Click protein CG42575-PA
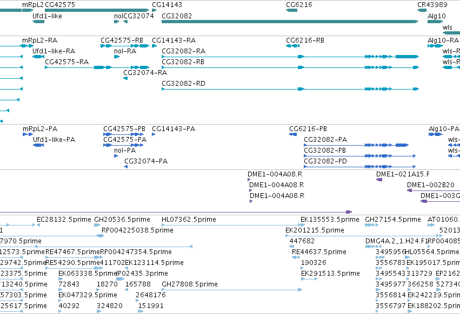Viewport: 460px width, 314px height. tap(123, 145)
